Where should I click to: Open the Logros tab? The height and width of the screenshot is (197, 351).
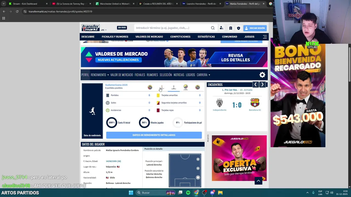point(190,75)
